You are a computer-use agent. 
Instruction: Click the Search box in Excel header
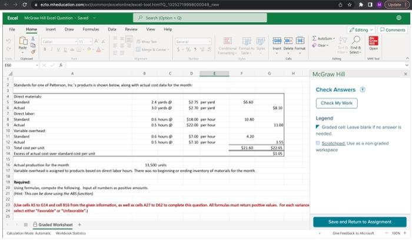200,18
